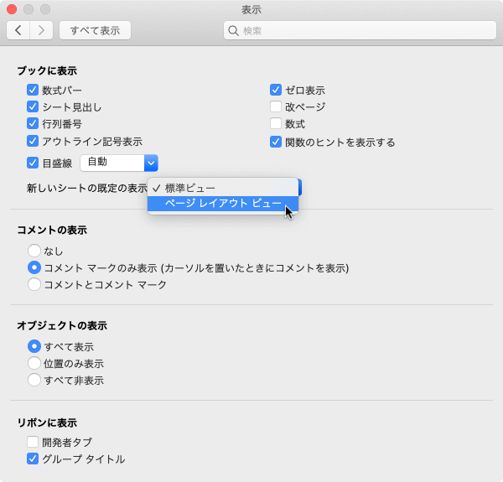Click the forward arrow navigation button
Image resolution: width=503 pixels, height=482 pixels.
tap(42, 30)
